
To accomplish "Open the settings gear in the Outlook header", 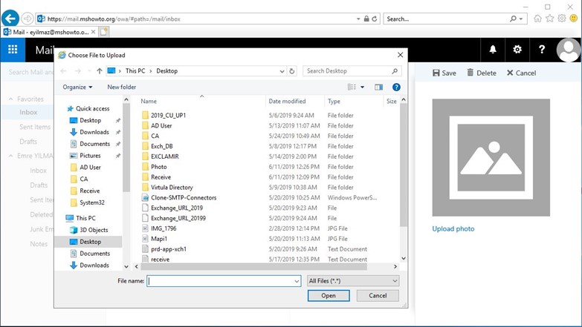I will (517, 50).
